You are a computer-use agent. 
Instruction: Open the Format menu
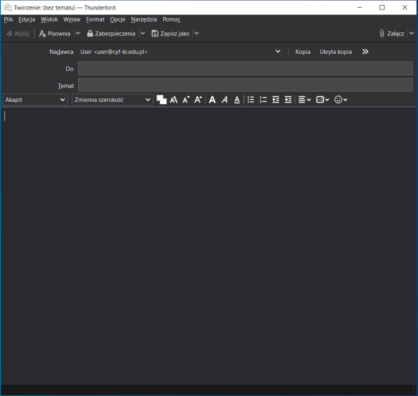click(95, 20)
